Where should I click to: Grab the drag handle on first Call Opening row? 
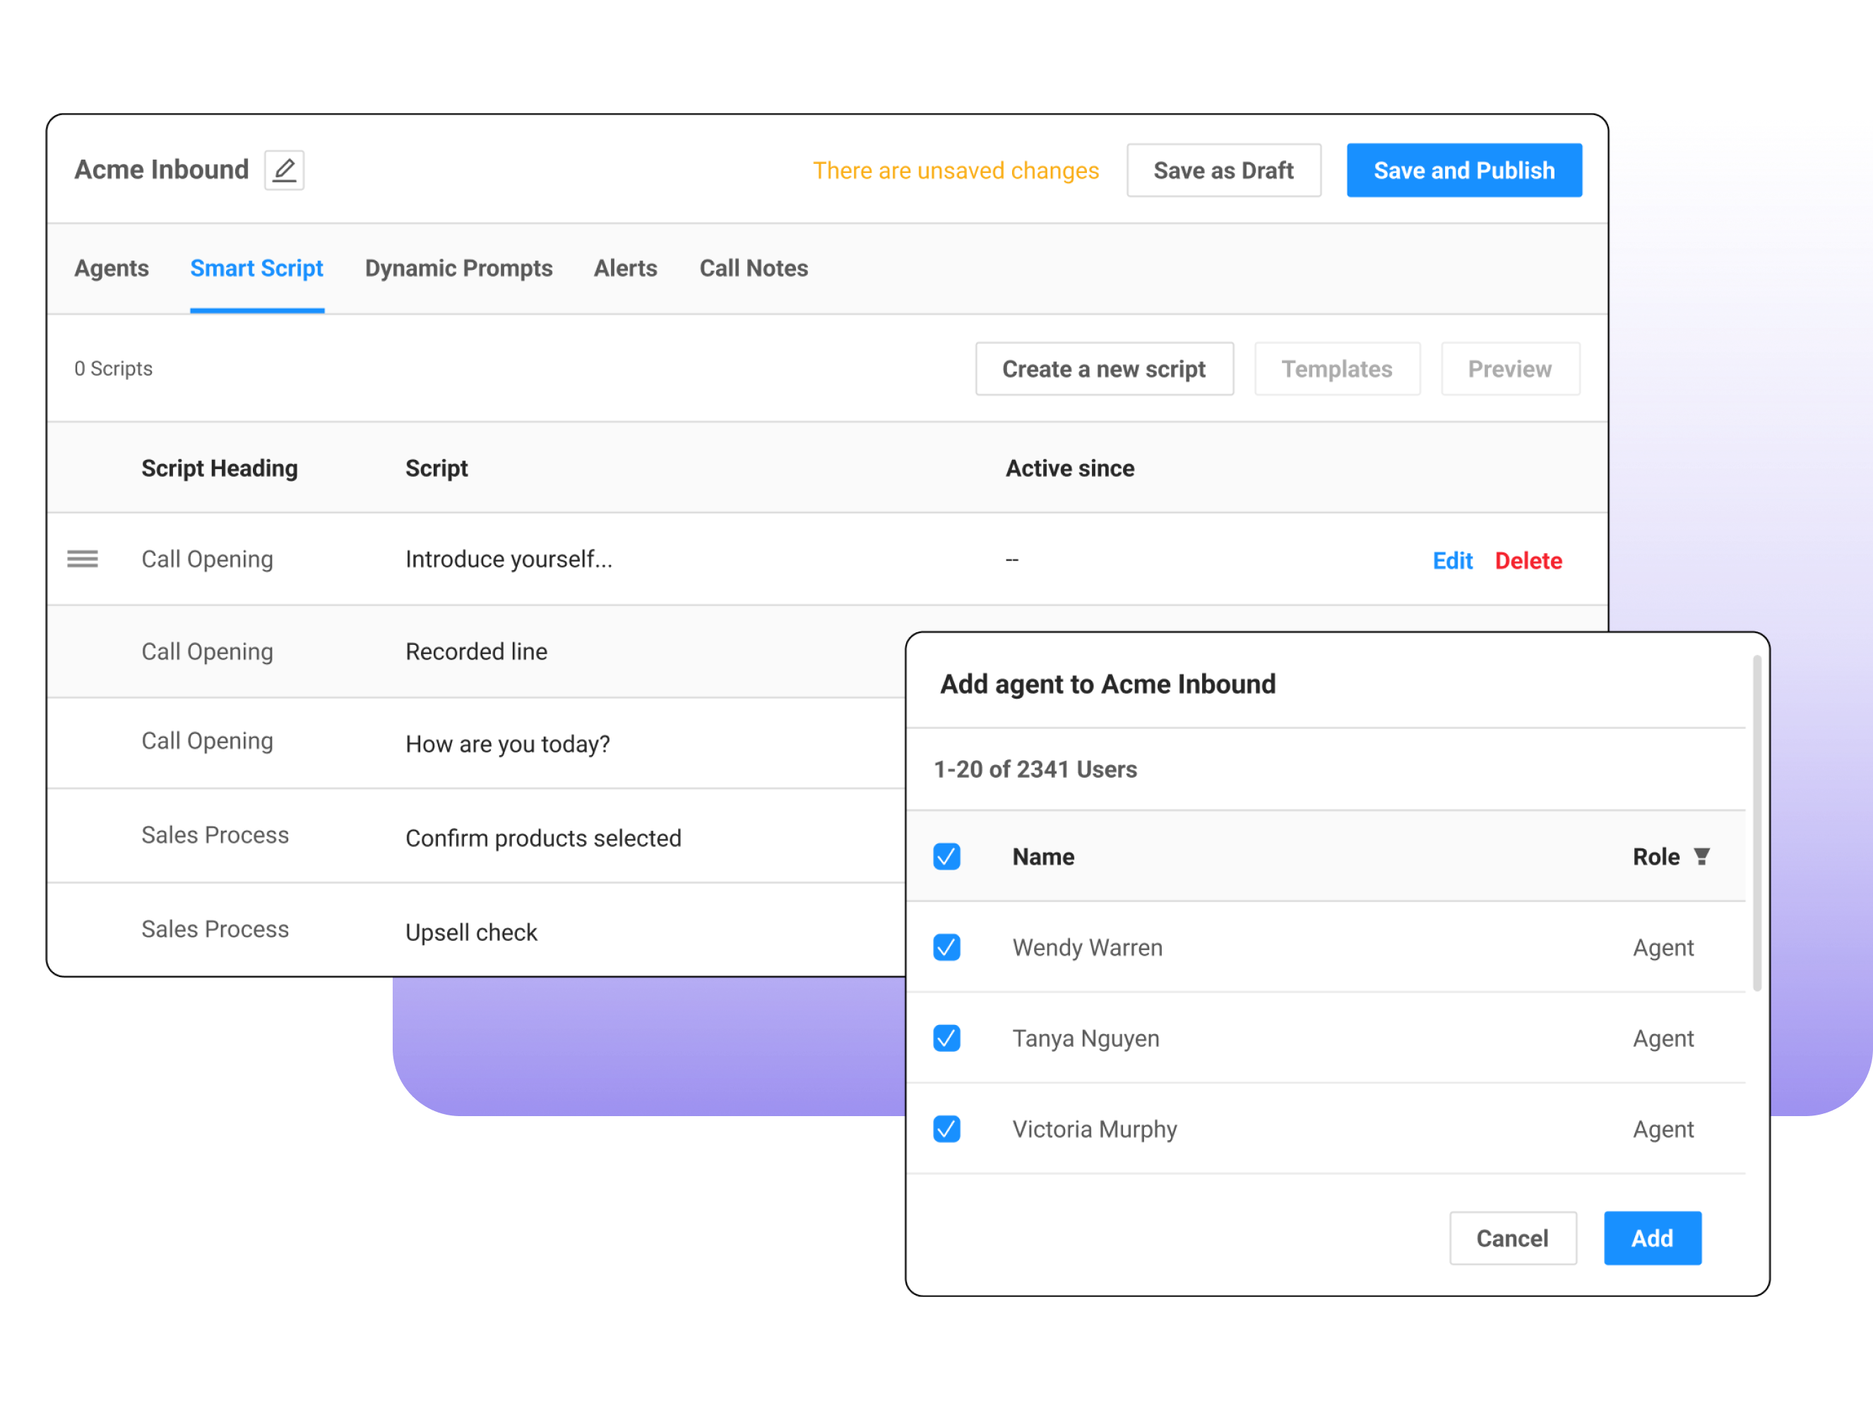(x=82, y=559)
